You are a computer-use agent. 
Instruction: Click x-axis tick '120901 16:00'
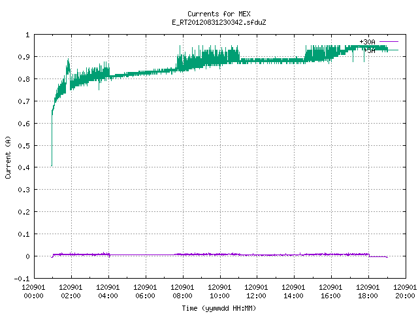click(x=331, y=292)
